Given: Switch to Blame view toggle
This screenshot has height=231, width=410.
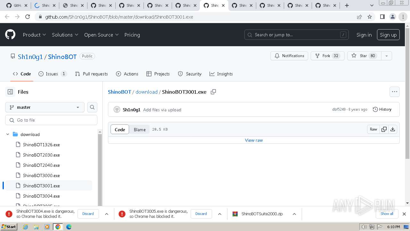Looking at the screenshot, I should 140,130.
